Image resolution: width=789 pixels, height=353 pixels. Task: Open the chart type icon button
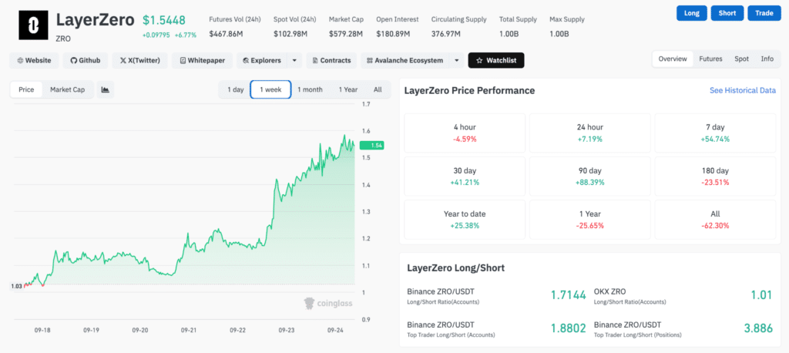[x=105, y=89]
